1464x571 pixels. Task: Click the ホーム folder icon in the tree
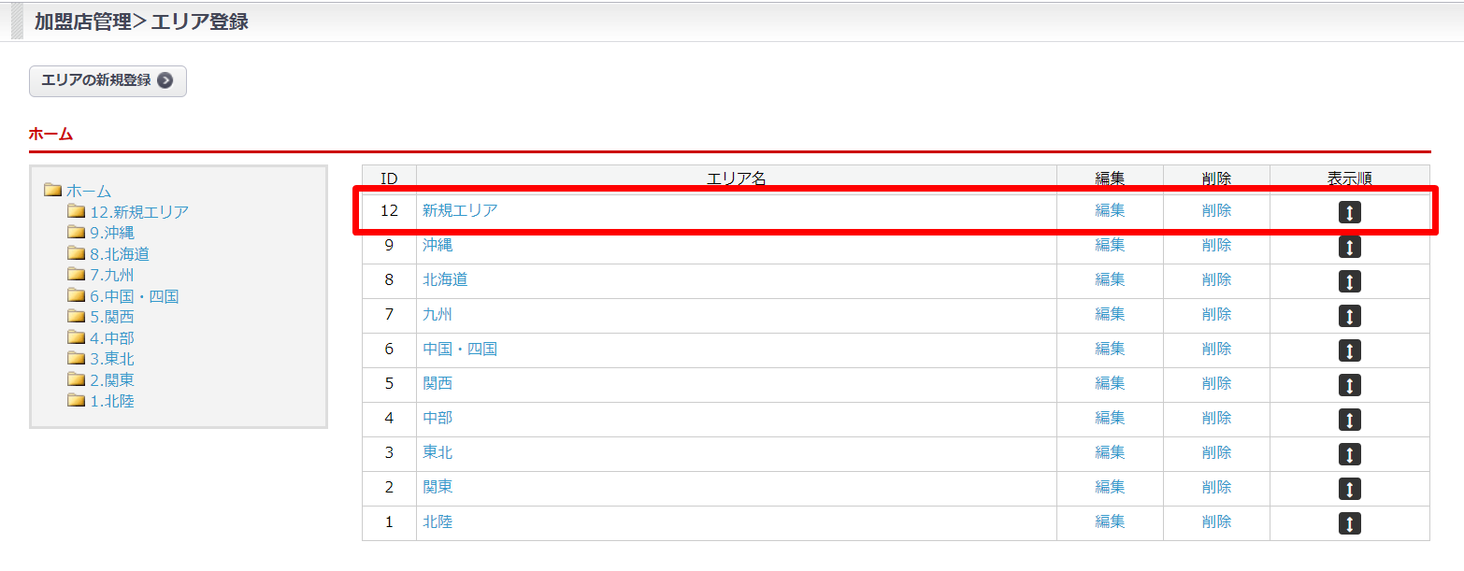52,191
